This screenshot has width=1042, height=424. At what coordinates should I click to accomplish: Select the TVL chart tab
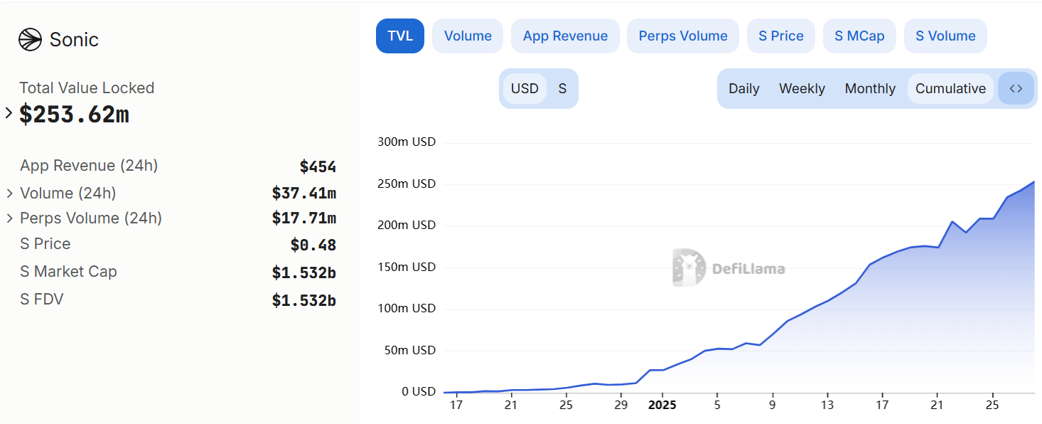point(400,36)
